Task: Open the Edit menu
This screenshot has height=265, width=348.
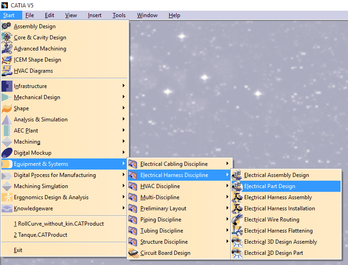Action: [x=49, y=15]
